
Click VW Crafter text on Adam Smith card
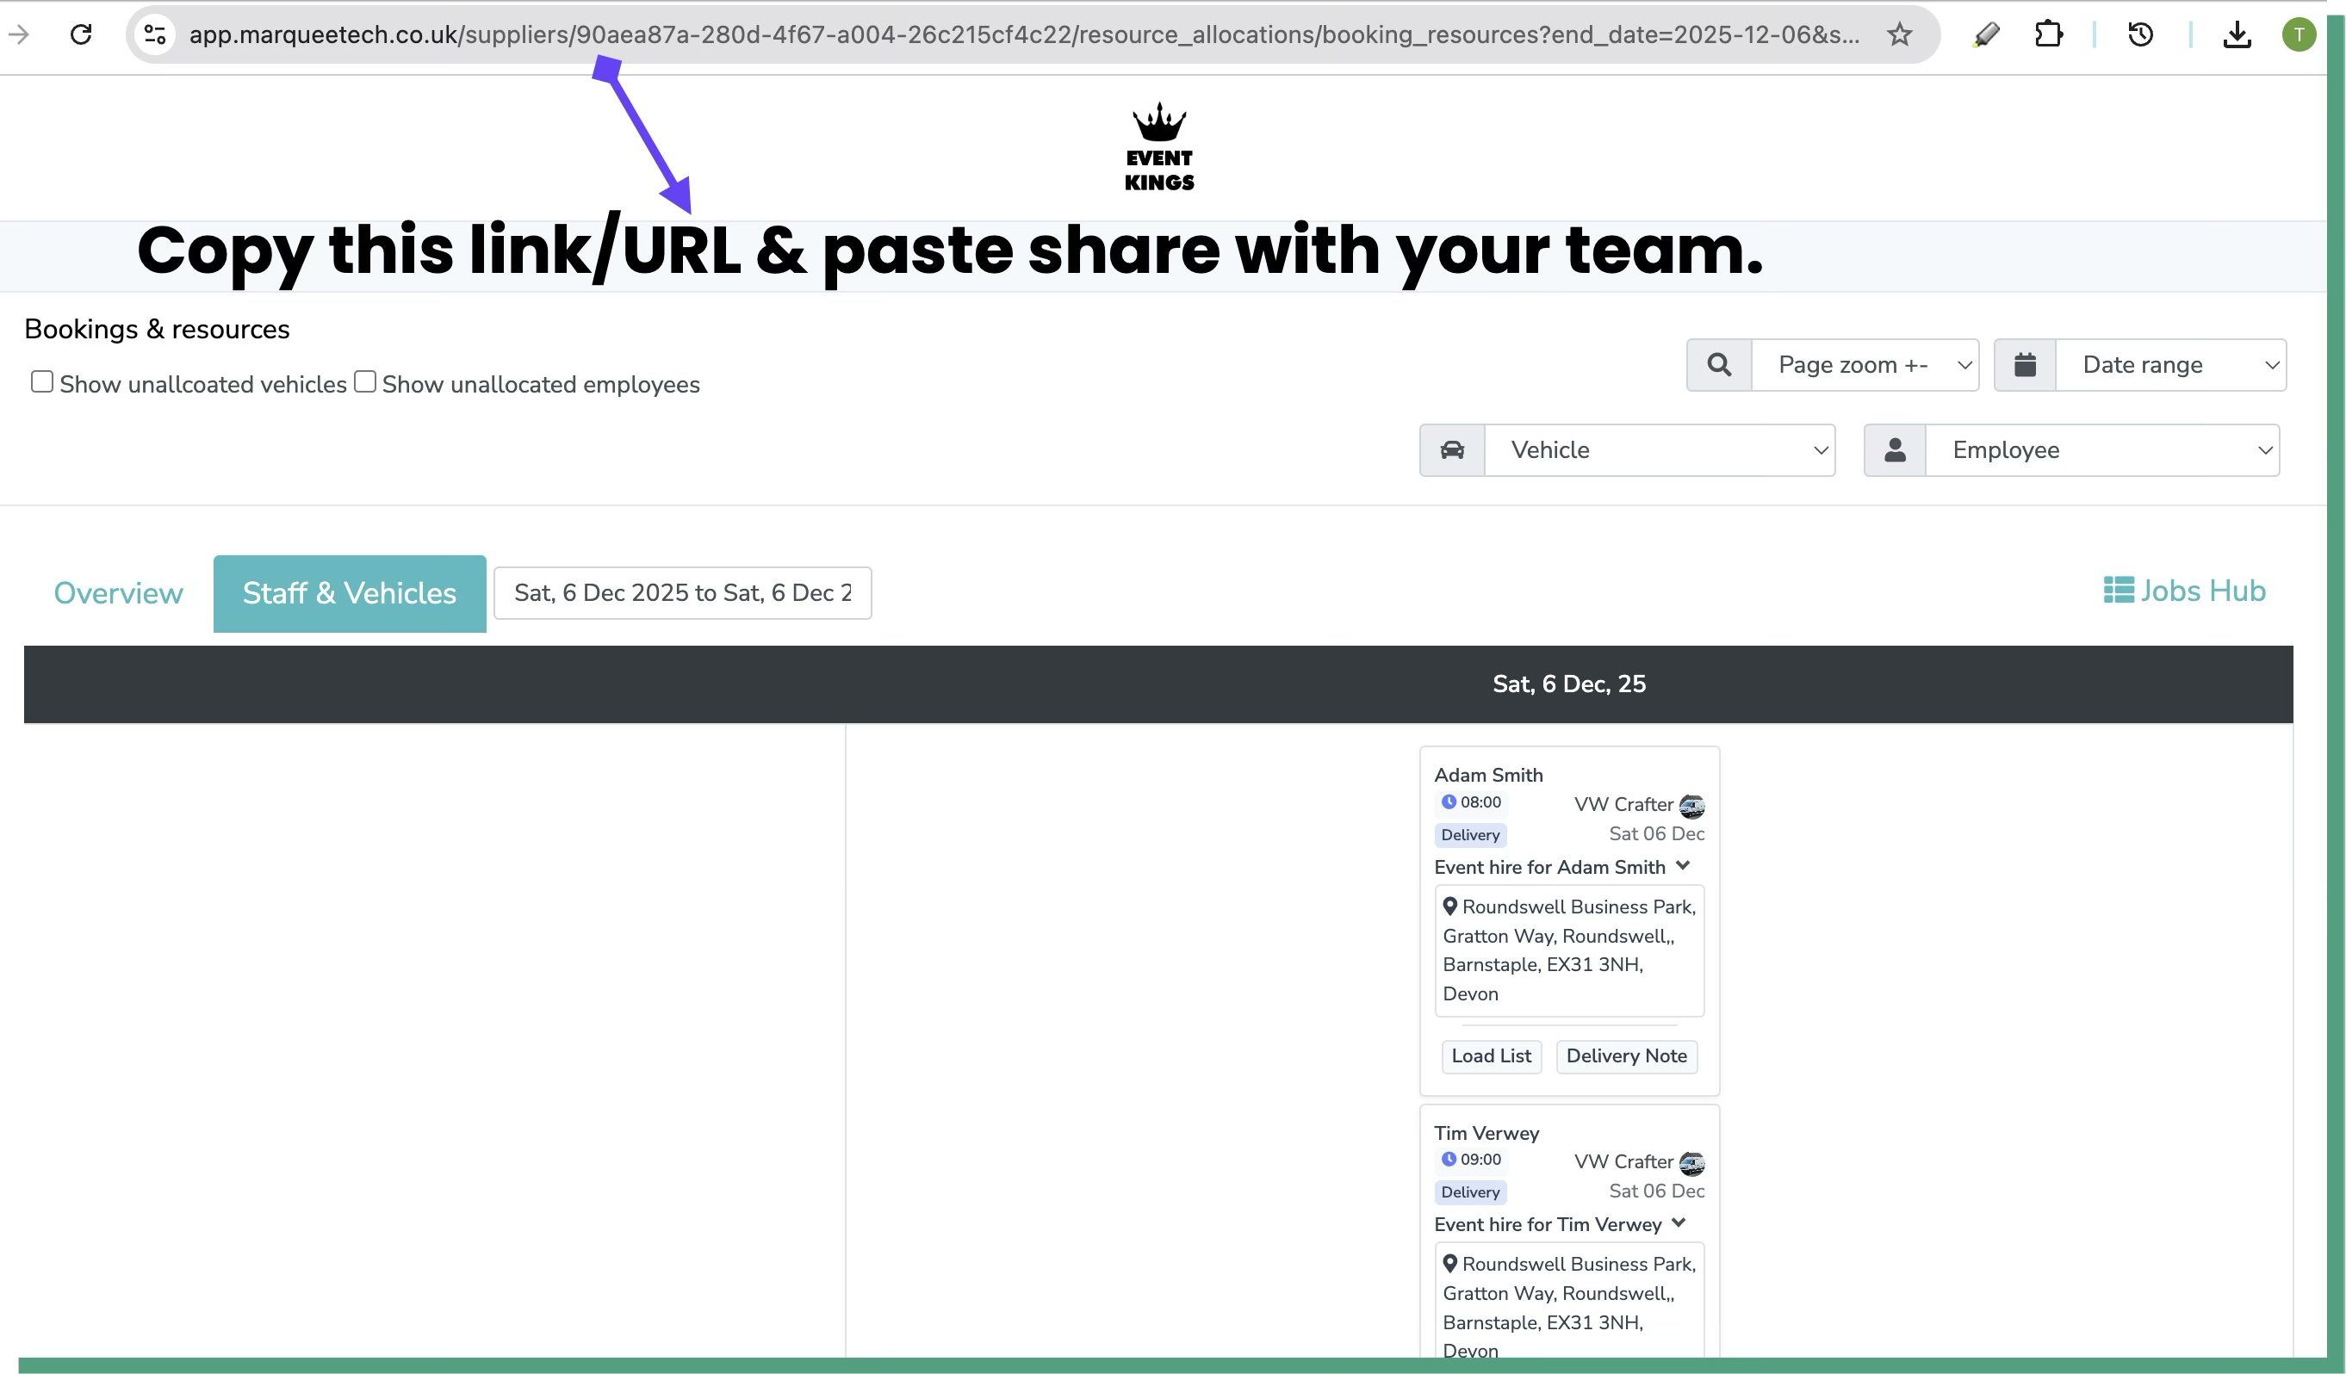(x=1623, y=804)
